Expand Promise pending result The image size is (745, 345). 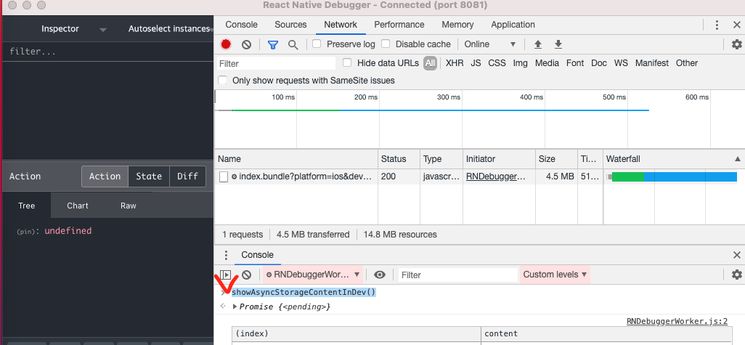tap(235, 307)
